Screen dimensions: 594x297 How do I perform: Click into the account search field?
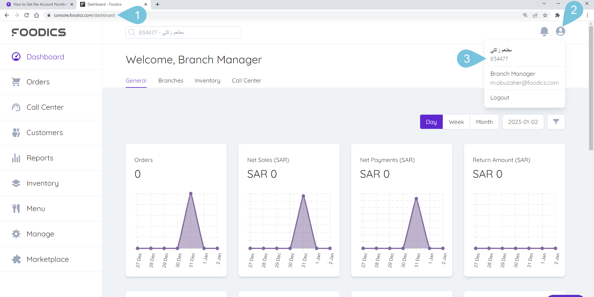click(183, 32)
